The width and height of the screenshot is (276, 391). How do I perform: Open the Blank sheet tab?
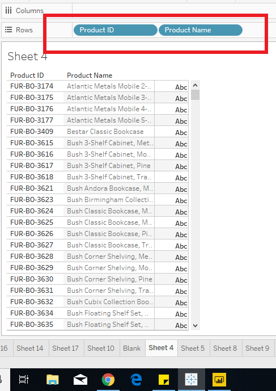132,348
